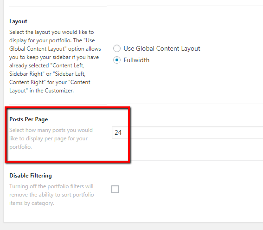263x230 pixels.
Task: Click the Layout section heading
Action: tap(18, 21)
